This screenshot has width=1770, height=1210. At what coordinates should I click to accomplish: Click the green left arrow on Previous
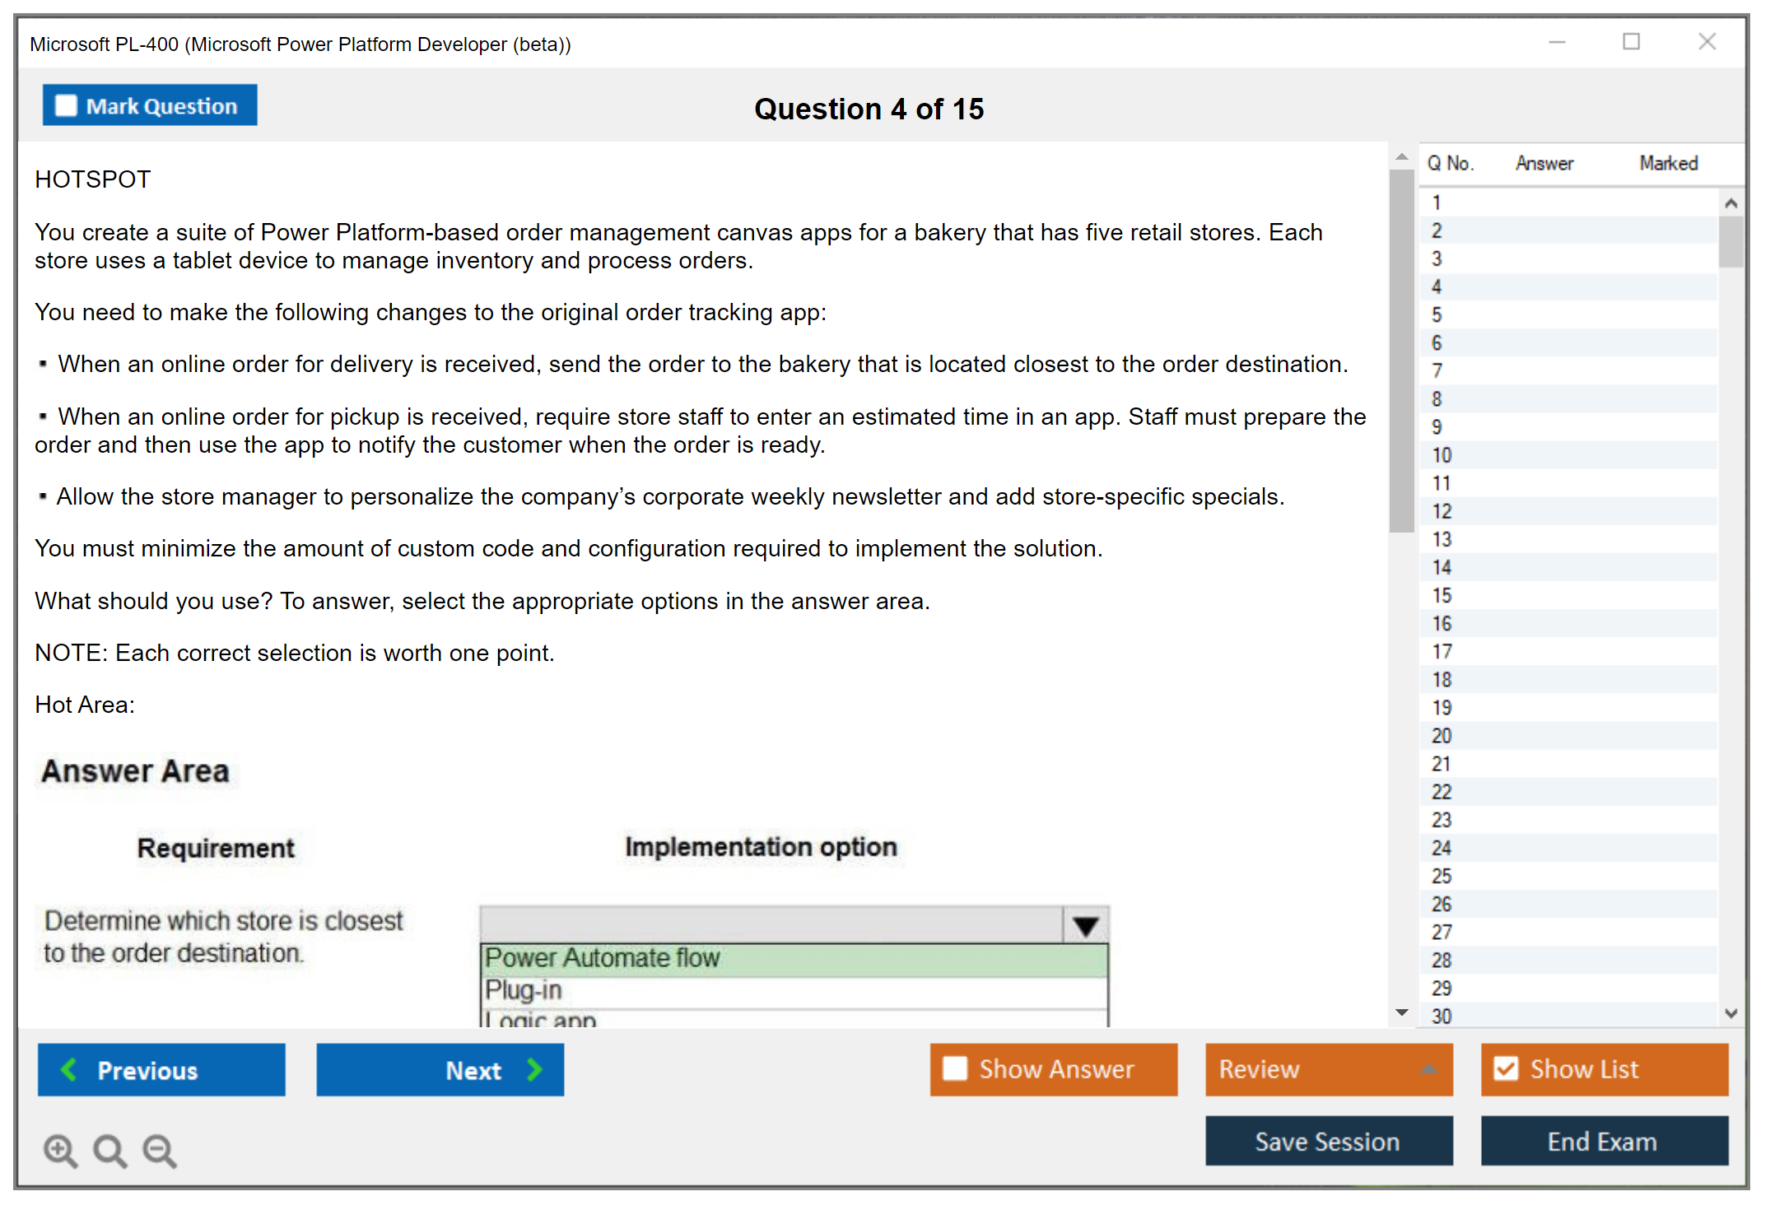click(x=69, y=1069)
